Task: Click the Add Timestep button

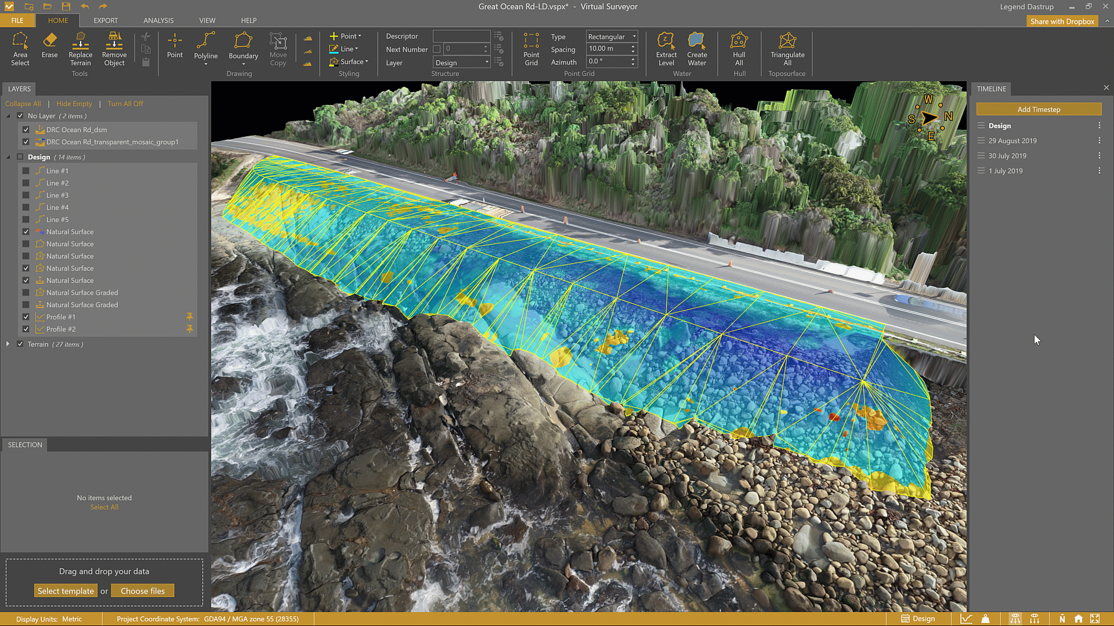Action: point(1039,110)
